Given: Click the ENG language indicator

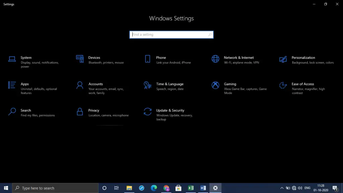Looking at the screenshot, I should pyautogui.click(x=307, y=188).
